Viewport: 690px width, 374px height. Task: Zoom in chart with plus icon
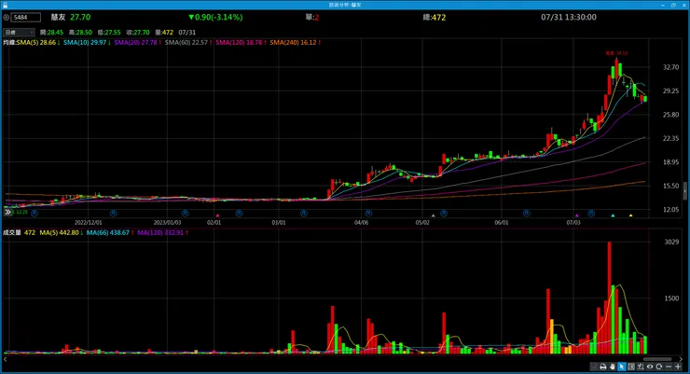pyautogui.click(x=678, y=367)
